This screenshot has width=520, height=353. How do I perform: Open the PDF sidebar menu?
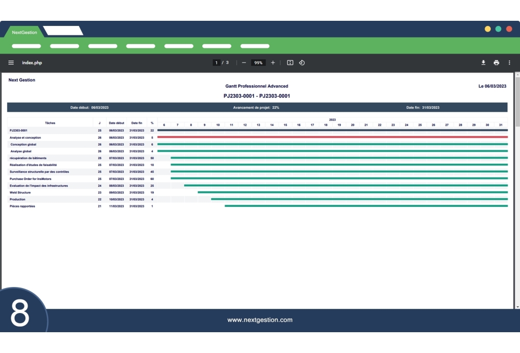pyautogui.click(x=10, y=62)
